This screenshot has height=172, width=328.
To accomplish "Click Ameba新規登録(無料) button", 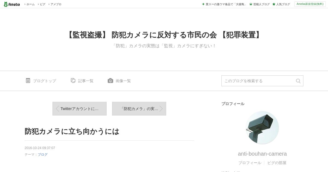I will [x=310, y=4].
